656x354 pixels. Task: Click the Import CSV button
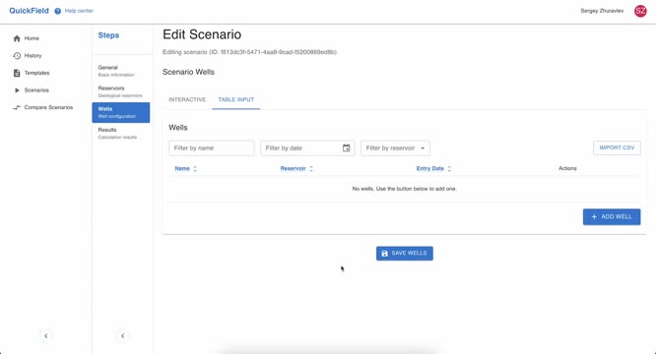[x=617, y=147]
